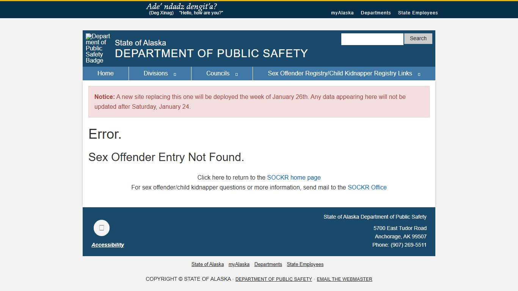The height and width of the screenshot is (291, 518).
Task: Click inside the search input field
Action: pos(372,39)
